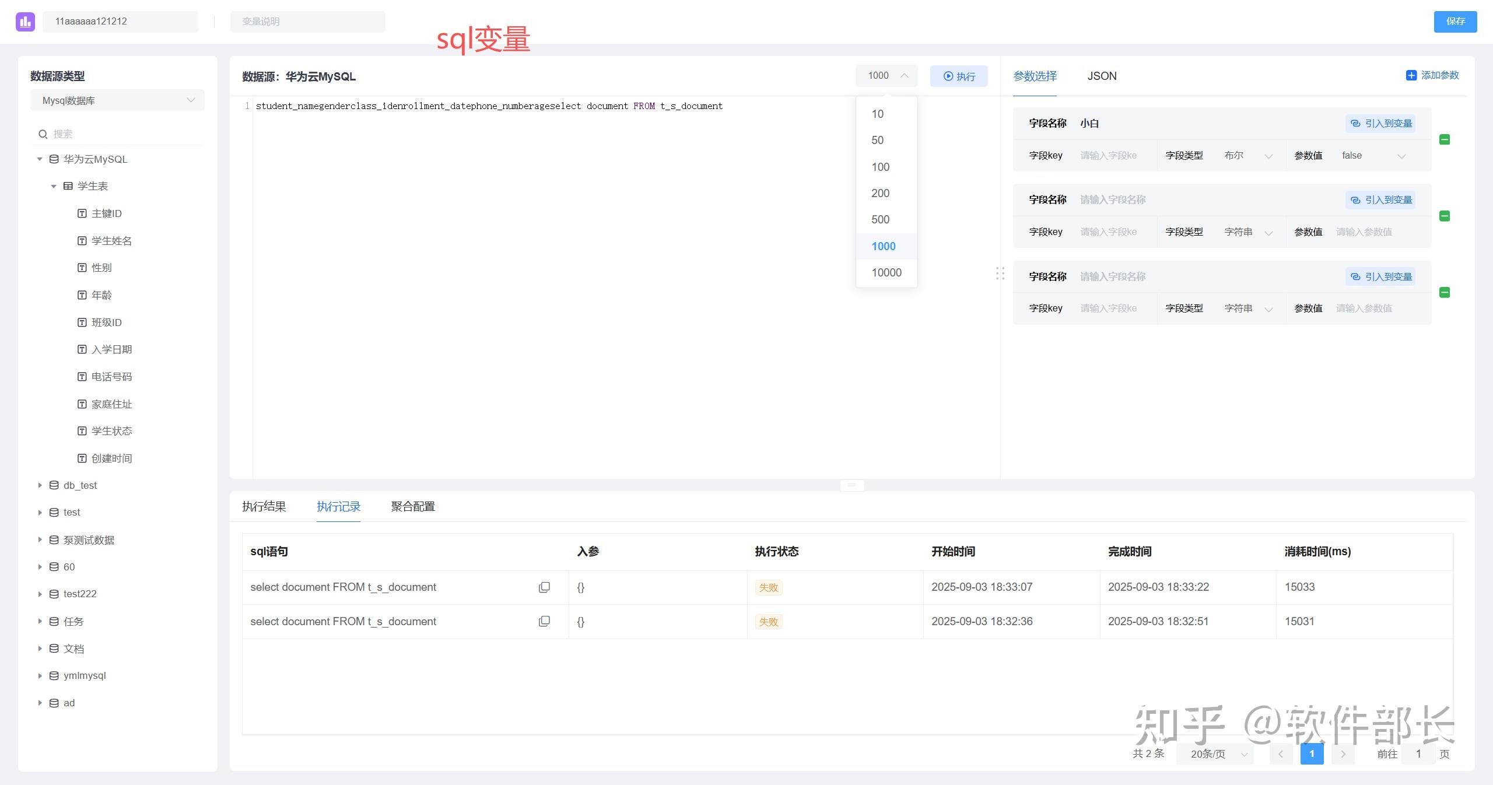Click 引入到变量 on the second parameter card
1493x785 pixels.
(1380, 199)
